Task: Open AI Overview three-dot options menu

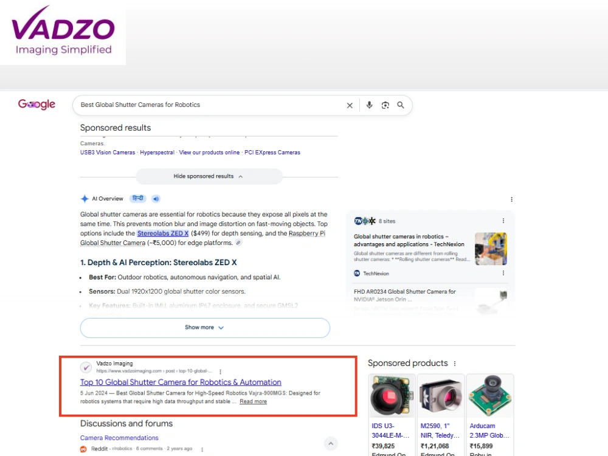Action: 511,199
